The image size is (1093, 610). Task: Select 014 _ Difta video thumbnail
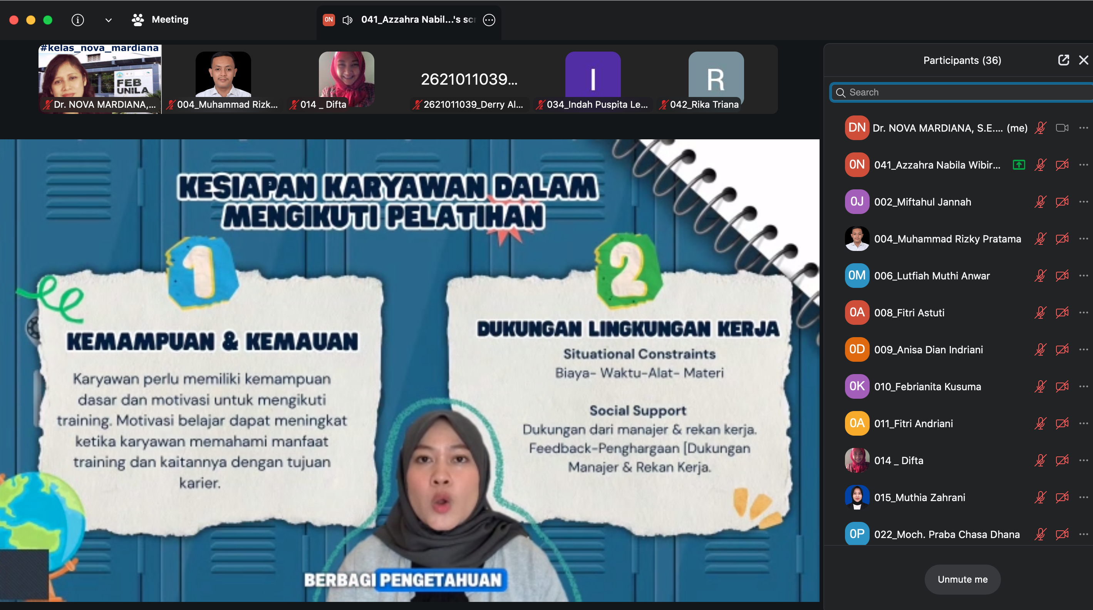(x=346, y=79)
